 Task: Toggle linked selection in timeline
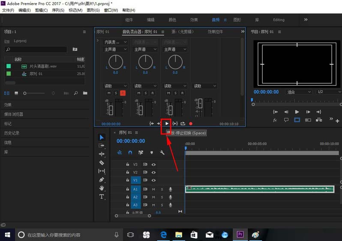pos(141,152)
